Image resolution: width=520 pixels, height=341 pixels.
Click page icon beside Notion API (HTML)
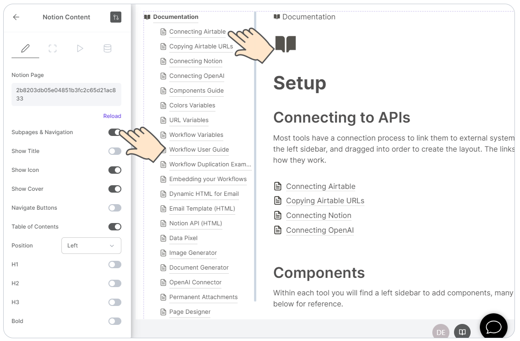(x=163, y=223)
